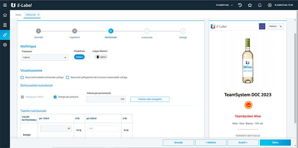The image size is (298, 148).
Task: Open the history clock icon
Action: point(240,5)
